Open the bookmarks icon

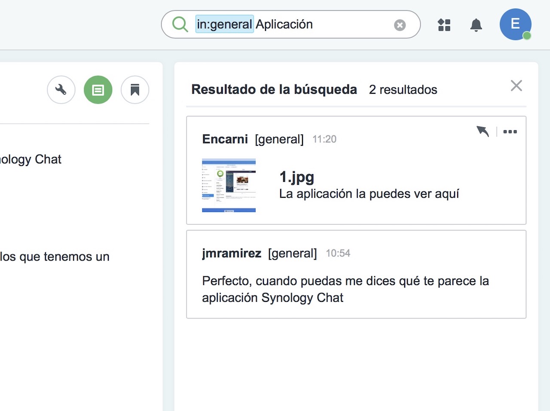coord(135,90)
